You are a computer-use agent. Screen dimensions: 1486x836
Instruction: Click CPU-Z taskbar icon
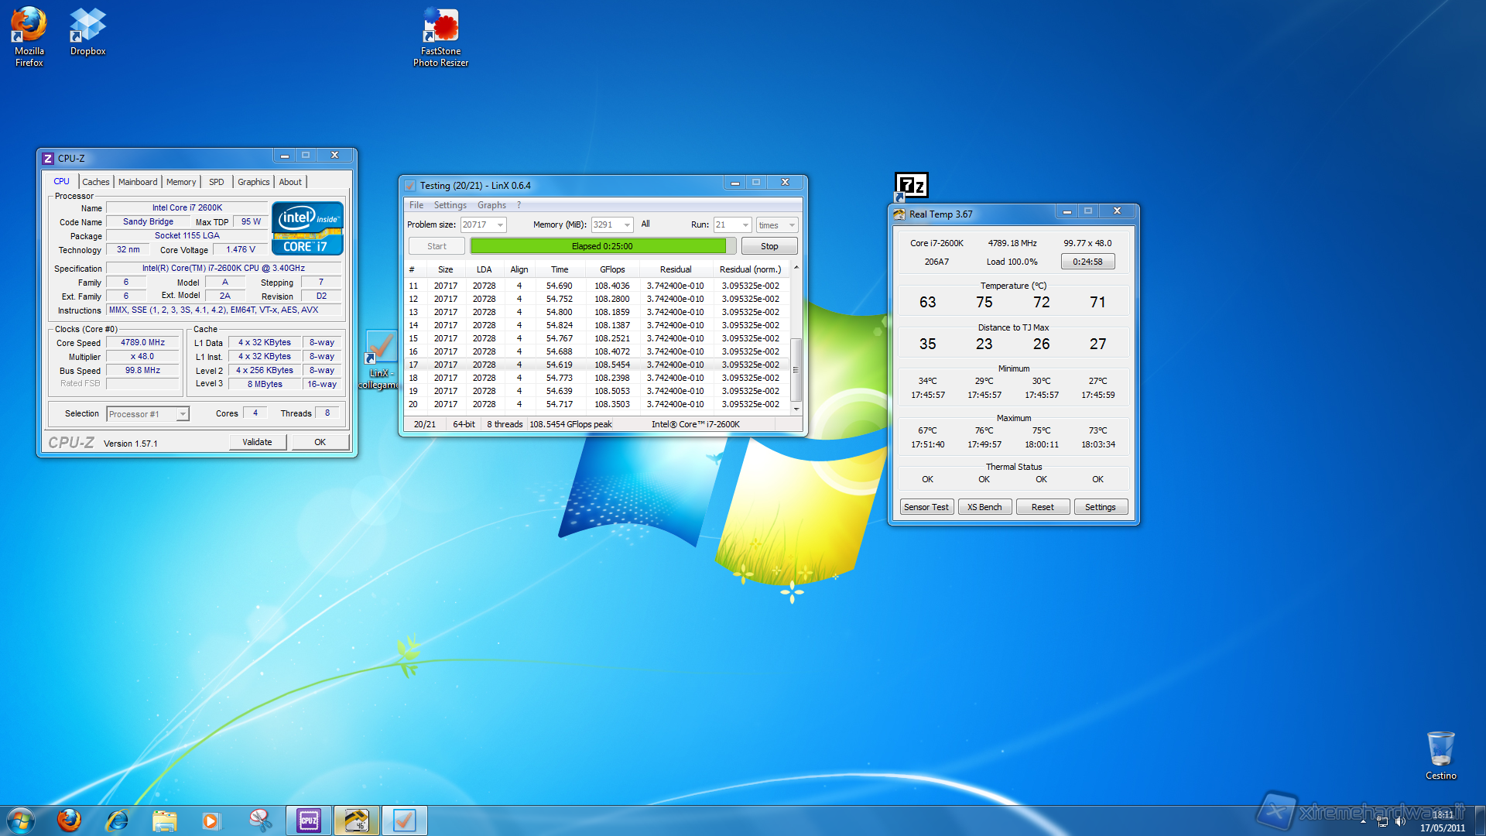pos(309,821)
